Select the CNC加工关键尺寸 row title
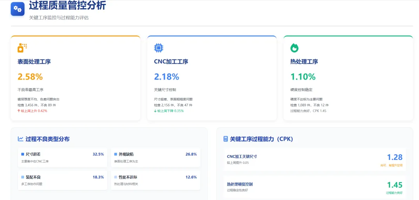This screenshot has width=419, height=200. [242, 157]
